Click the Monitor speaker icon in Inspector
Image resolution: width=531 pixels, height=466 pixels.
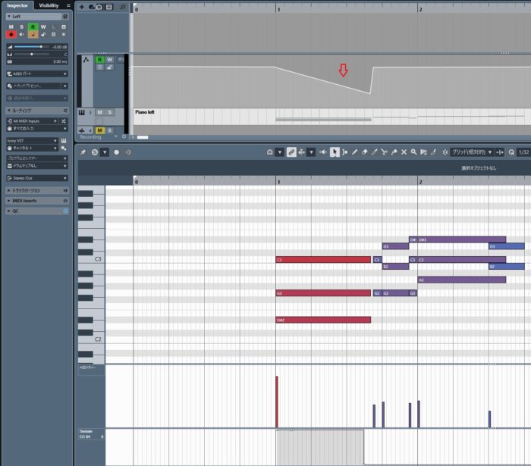[21, 34]
